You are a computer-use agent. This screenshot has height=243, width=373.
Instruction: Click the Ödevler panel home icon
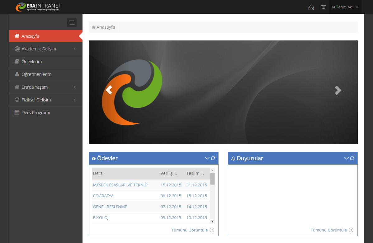[x=94, y=158]
